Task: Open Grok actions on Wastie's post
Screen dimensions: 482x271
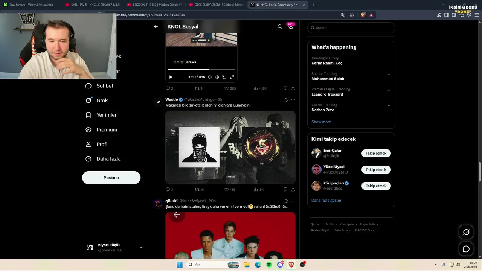Action: point(286,100)
